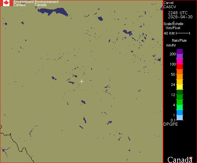Select the dark green 12 mm/hr swatch
Viewport: 197px width, 163px height.
pyautogui.click(x=180, y=92)
